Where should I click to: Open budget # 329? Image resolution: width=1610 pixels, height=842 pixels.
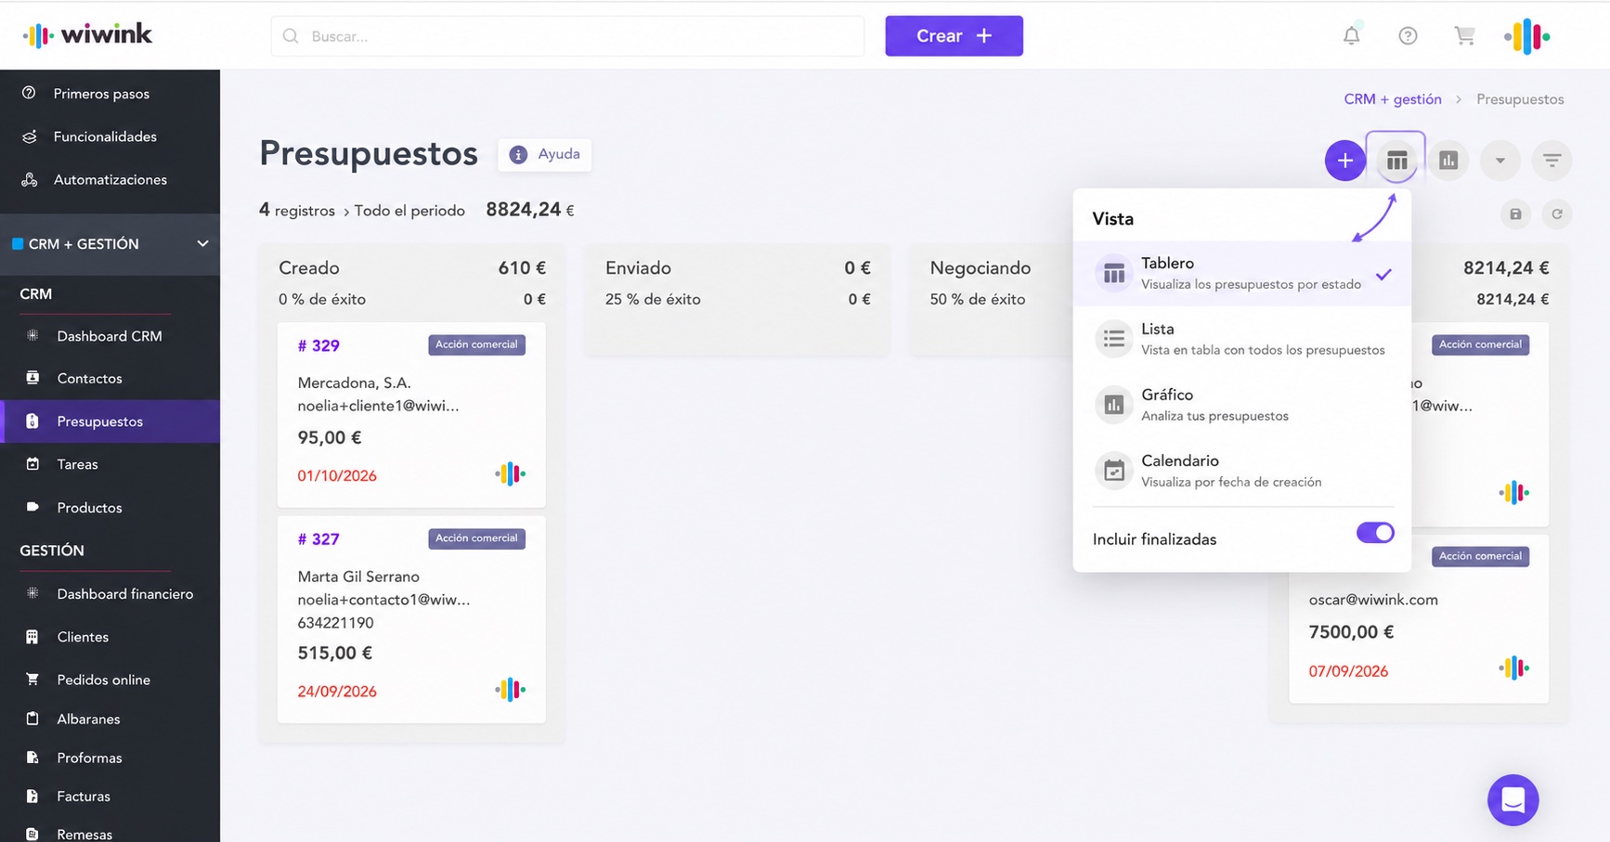coord(318,345)
